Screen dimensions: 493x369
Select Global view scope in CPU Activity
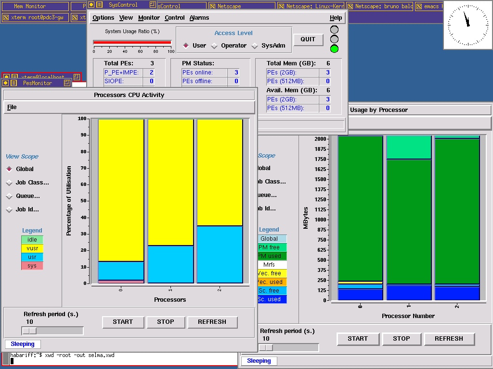9,169
